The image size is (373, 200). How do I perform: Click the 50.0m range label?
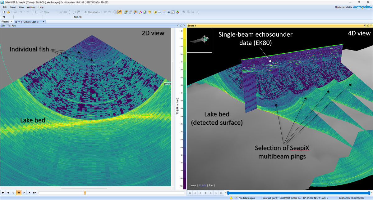168,84
